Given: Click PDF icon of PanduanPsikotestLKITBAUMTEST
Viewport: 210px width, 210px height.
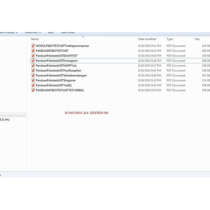Looking at the screenshot, I should 33,56.
